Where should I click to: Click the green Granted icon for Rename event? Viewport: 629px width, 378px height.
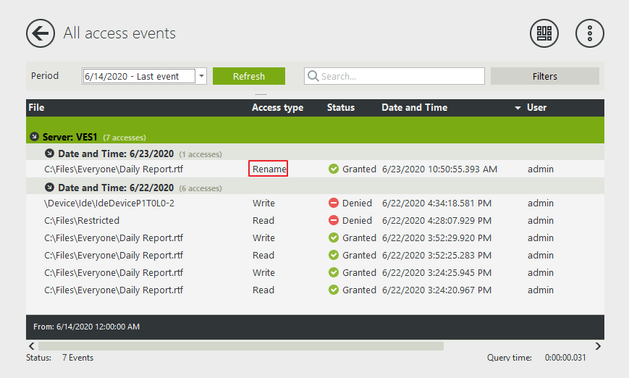tap(334, 169)
